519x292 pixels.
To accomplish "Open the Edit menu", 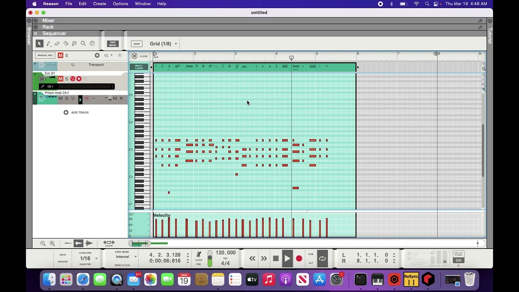I will click(x=82, y=4).
